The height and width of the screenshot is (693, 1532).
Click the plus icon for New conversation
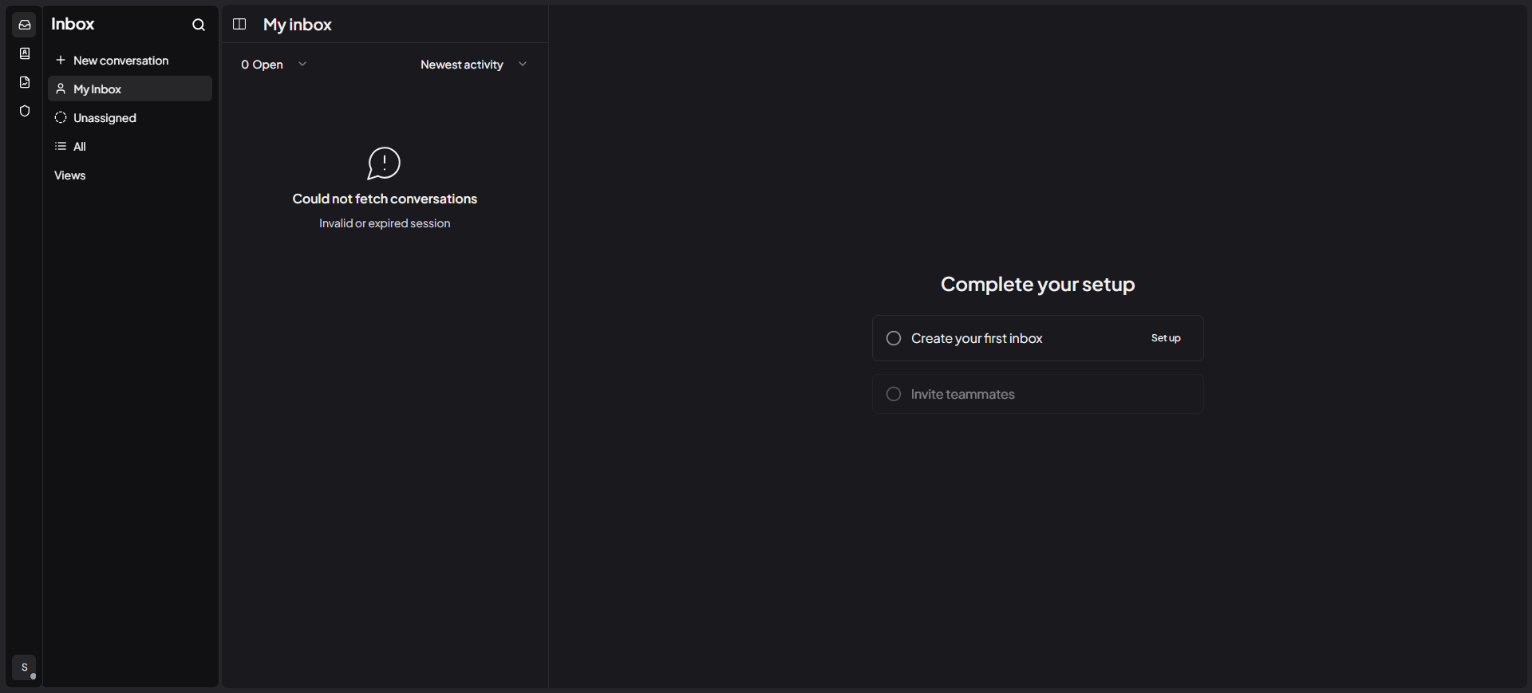pyautogui.click(x=60, y=60)
